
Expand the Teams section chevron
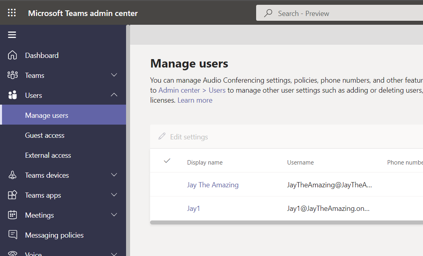[114, 75]
